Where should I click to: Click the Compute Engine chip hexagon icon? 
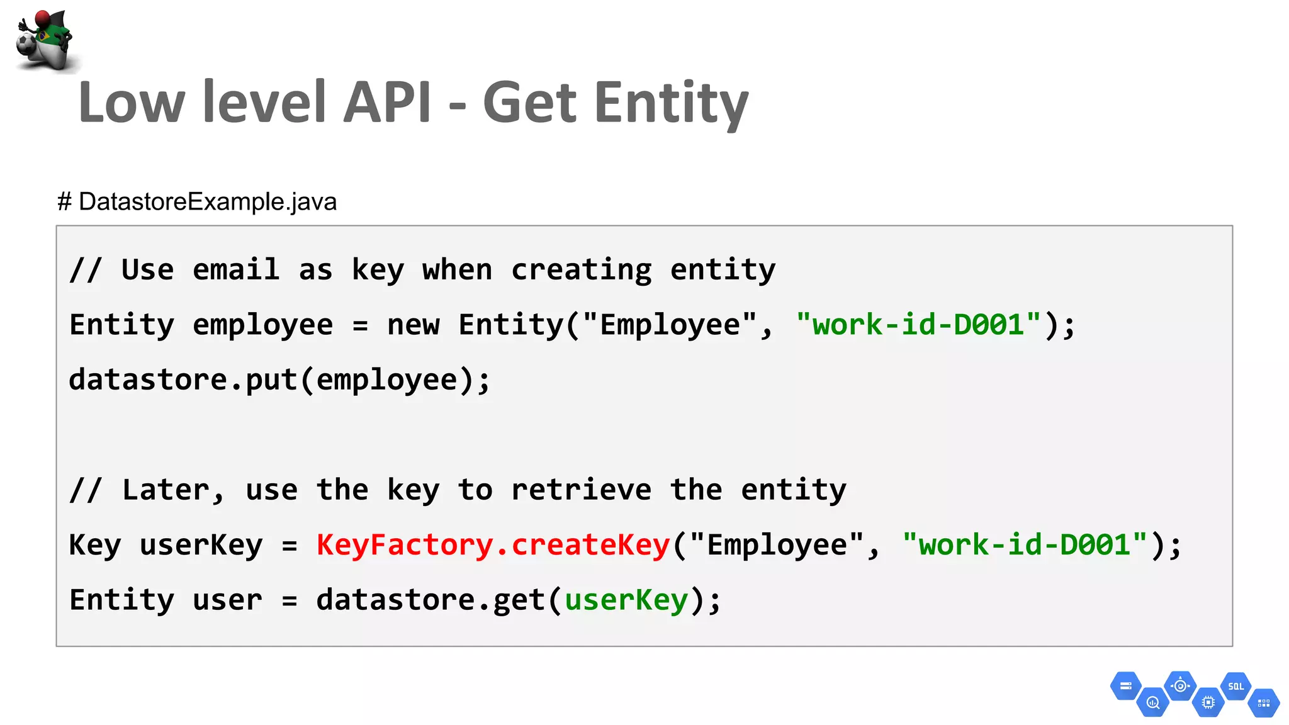tap(1208, 702)
